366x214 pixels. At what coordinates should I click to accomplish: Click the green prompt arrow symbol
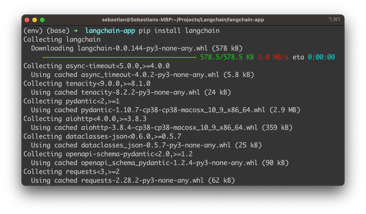coord(75,31)
